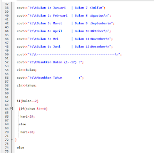Click the dashed separator cout line
Screen dimensions: 154x153
69,55
